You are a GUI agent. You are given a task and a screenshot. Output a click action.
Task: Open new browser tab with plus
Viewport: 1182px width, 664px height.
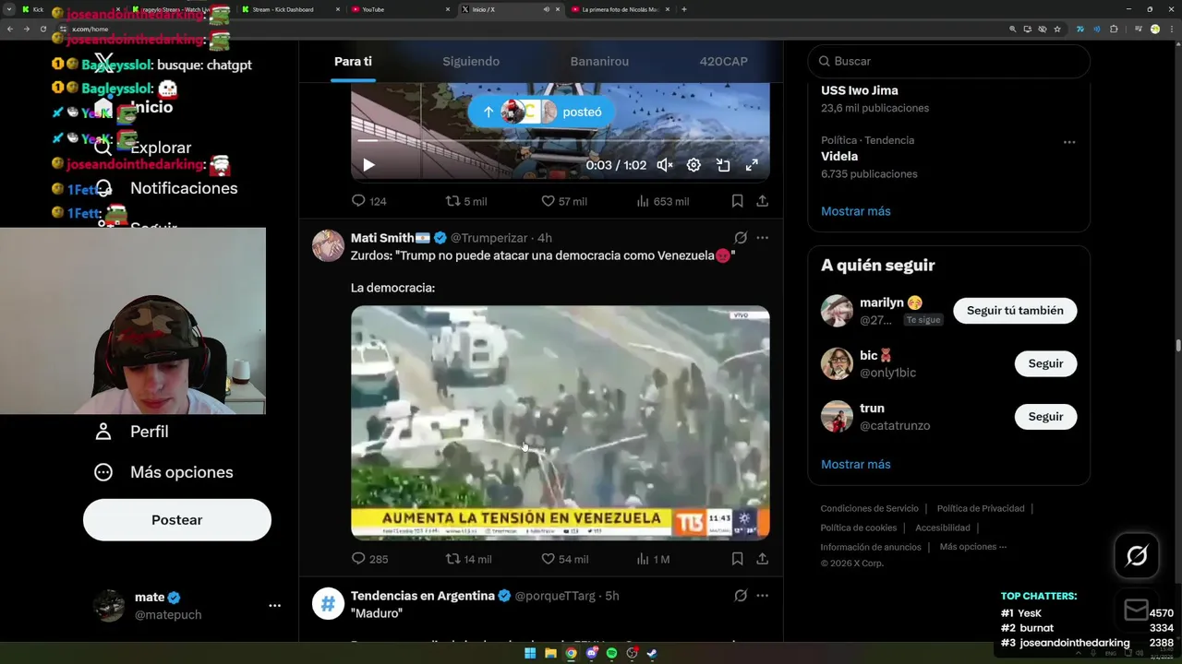(x=683, y=9)
